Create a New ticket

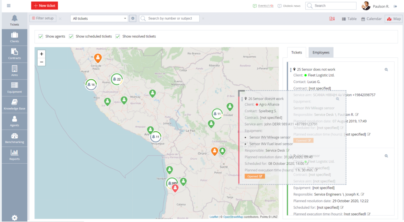tap(44, 6)
